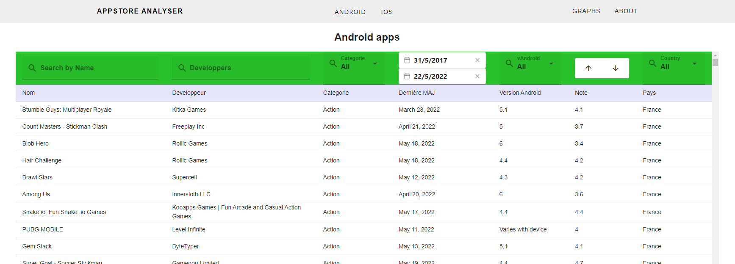The width and height of the screenshot is (735, 264).
Task: Click the scrollbar up arrow
Action: tap(715, 55)
